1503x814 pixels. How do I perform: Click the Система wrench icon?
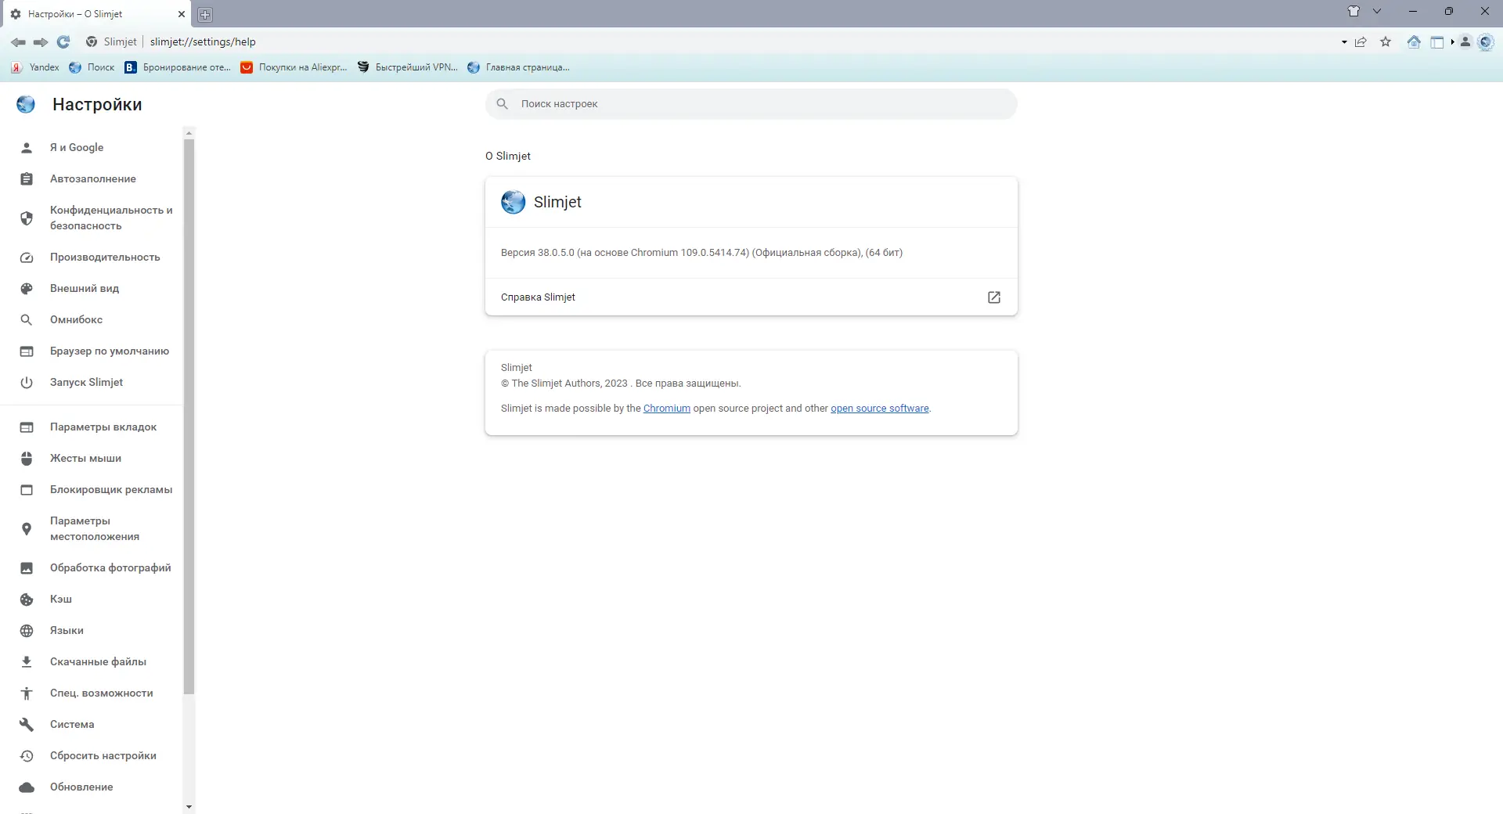(27, 725)
